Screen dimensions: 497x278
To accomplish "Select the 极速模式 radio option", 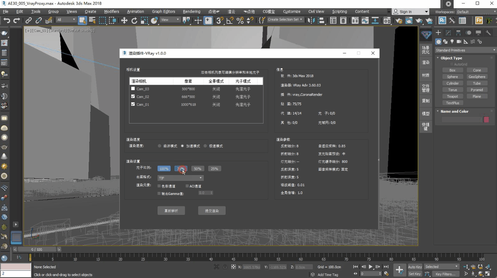I will tap(205, 146).
